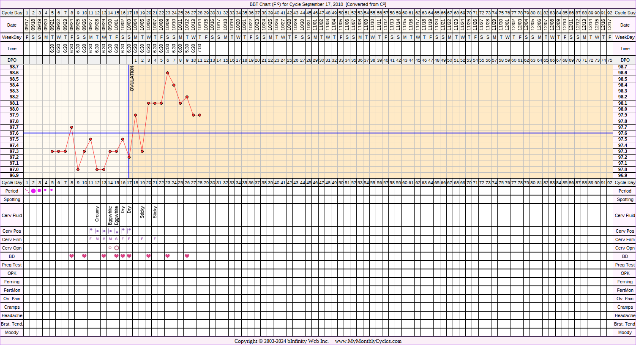Click the 'Creamy' cervical fluid entry

pos(97,214)
